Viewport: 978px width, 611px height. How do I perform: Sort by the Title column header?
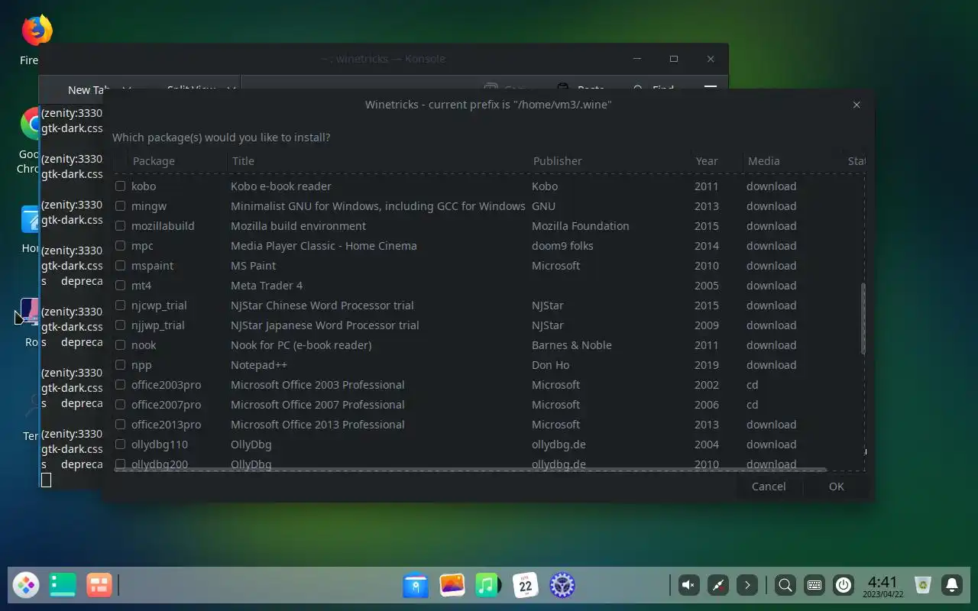[378, 161]
